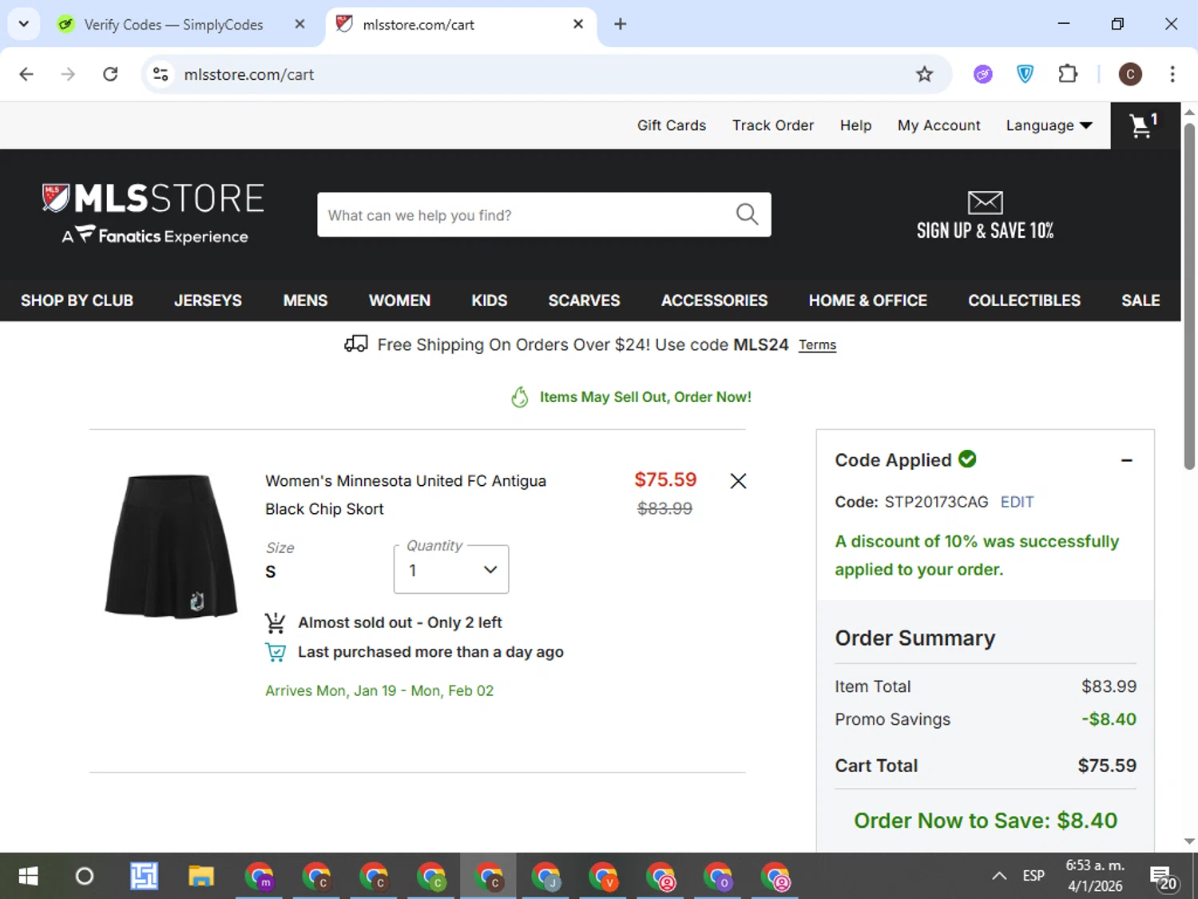Open free shipping Terms link
The width and height of the screenshot is (1198, 899).
[x=817, y=344]
